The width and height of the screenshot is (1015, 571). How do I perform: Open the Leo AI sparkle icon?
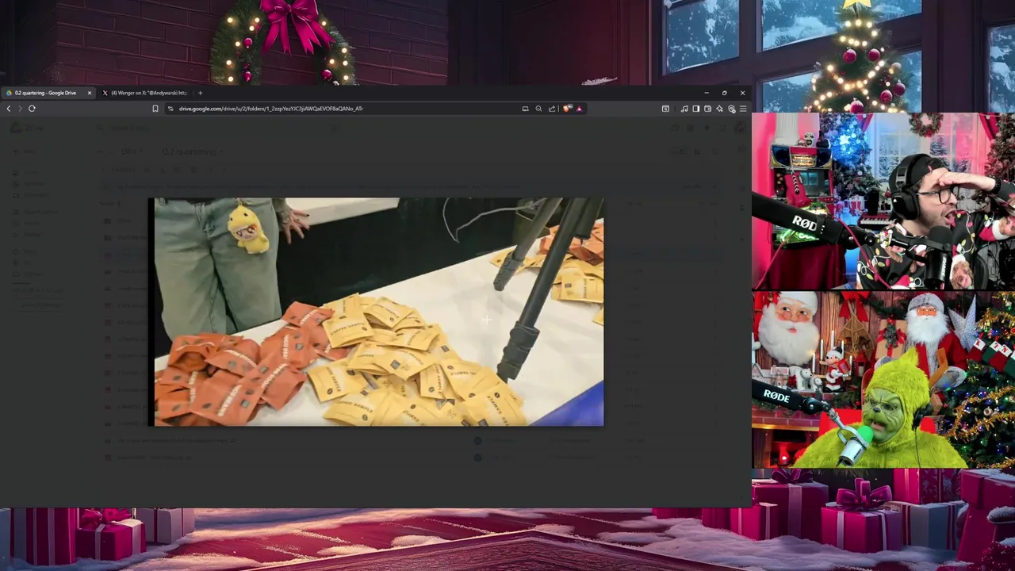pyautogui.click(x=719, y=109)
